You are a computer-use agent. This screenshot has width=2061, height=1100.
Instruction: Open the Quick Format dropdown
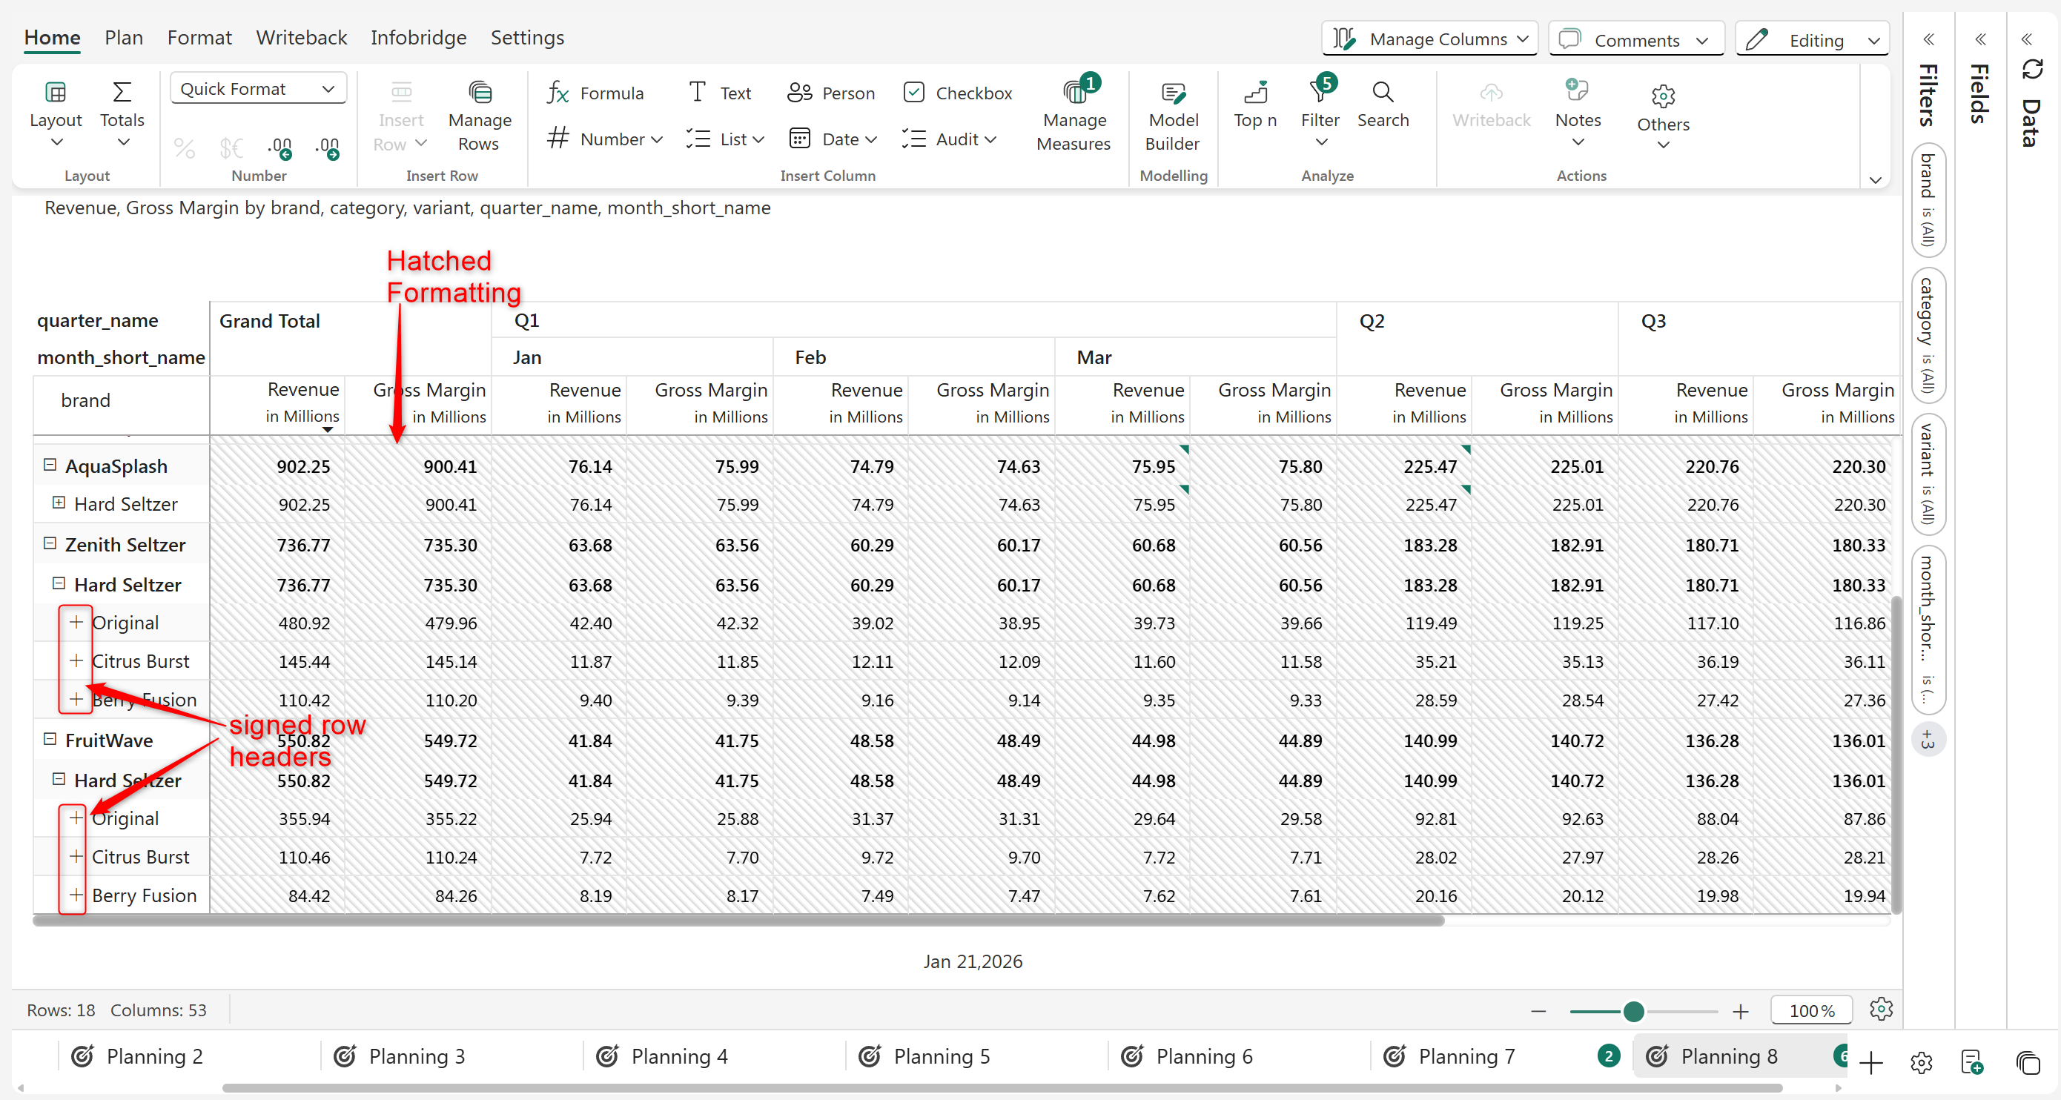click(x=258, y=89)
